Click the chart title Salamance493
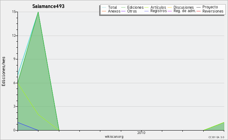This screenshot has height=140, width=228. point(48,6)
